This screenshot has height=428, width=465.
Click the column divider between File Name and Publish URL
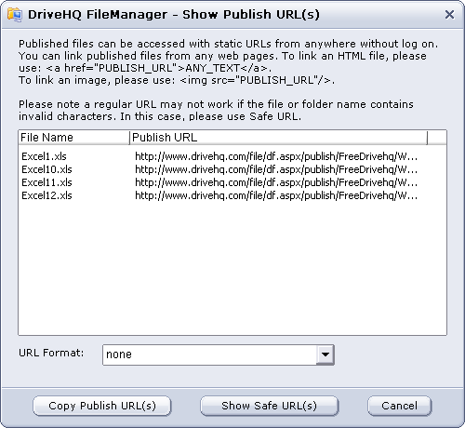[x=129, y=138]
